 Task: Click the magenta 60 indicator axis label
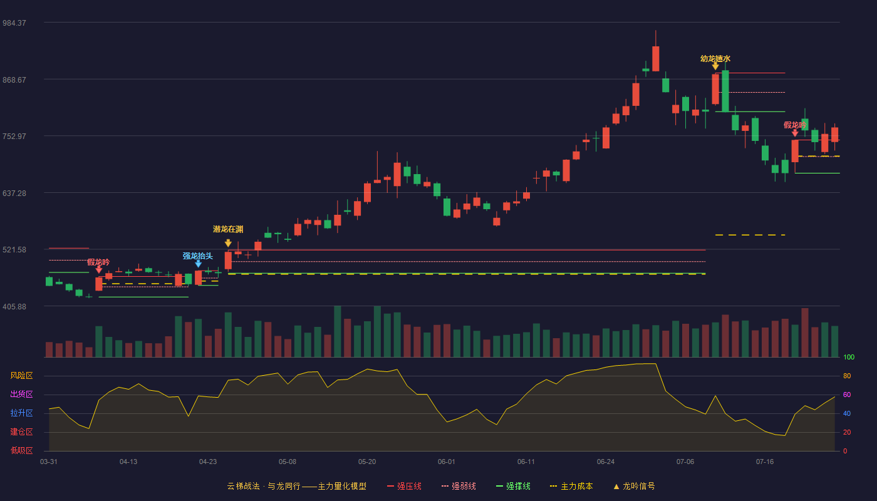coord(847,395)
